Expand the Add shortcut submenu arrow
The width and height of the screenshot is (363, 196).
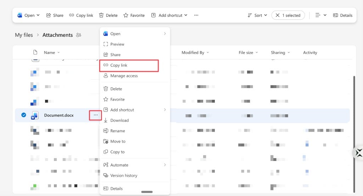(x=165, y=110)
